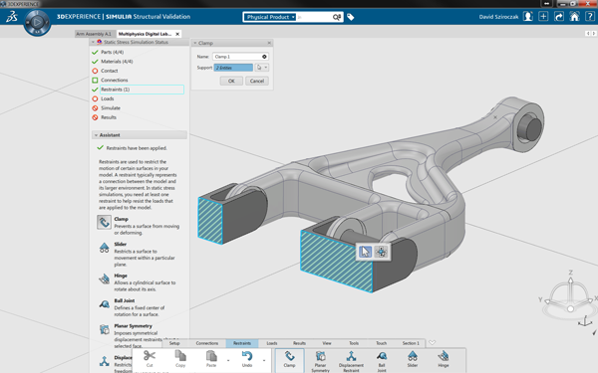Screen dimensions: 598x373
Task: Select the Planar Symmetry tool in action bar
Action: pyautogui.click(x=320, y=361)
